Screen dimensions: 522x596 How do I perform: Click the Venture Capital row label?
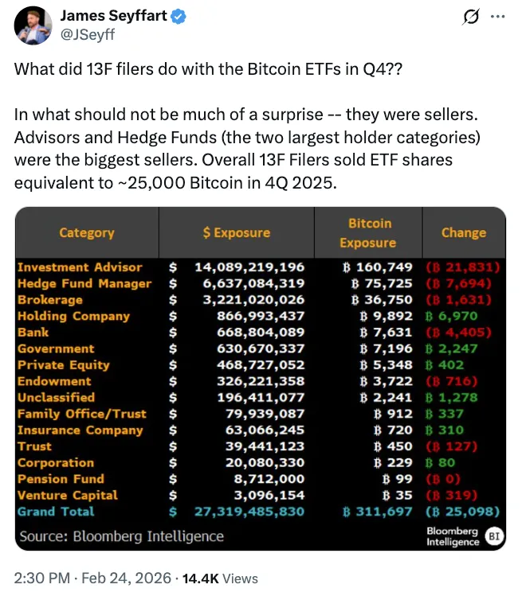pyautogui.click(x=68, y=495)
